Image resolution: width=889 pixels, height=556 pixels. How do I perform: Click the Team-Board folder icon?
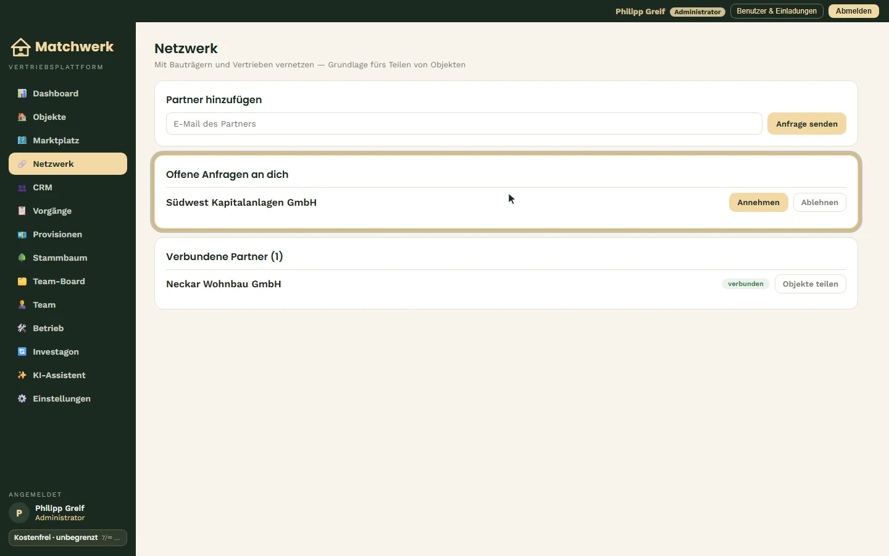tap(22, 281)
